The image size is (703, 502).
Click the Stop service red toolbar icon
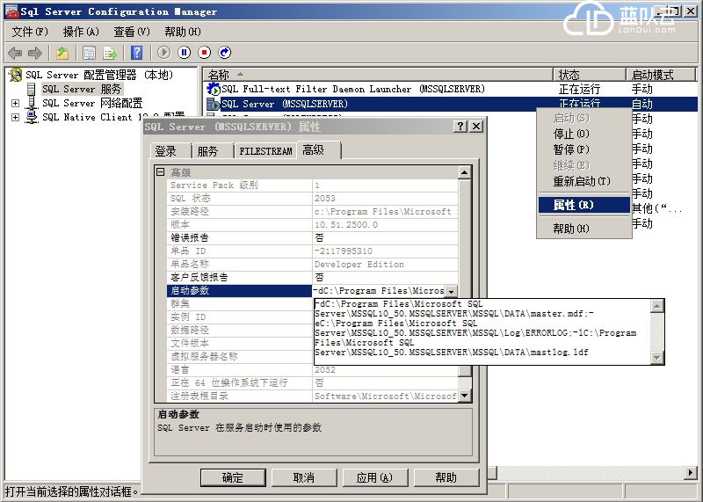[205, 53]
